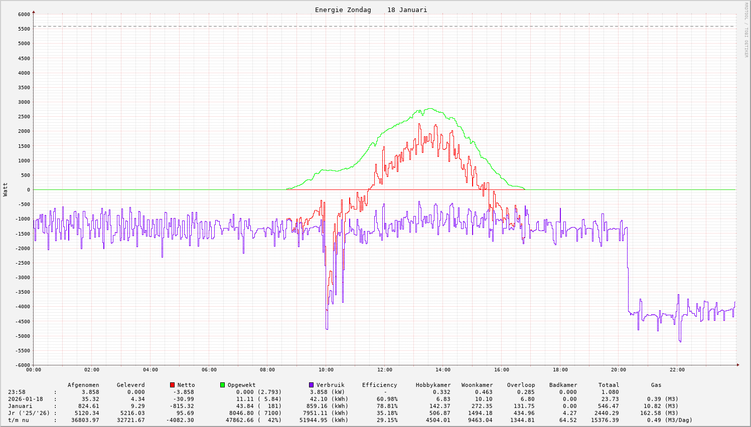Click the Afgenomen column header
This screenshot has height=427, width=751.
click(83, 385)
